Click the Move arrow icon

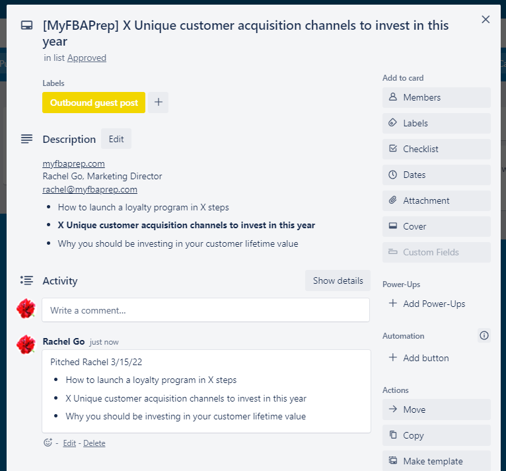coord(393,409)
